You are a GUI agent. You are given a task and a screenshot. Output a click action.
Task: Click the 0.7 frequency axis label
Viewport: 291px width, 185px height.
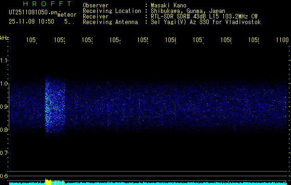[4, 153]
